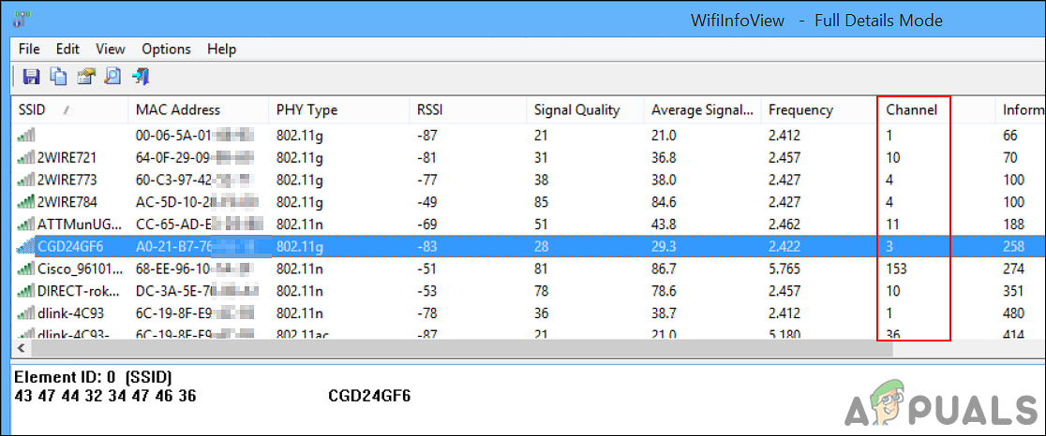
Task: Sort by the Channel column header
Action: coord(936,109)
